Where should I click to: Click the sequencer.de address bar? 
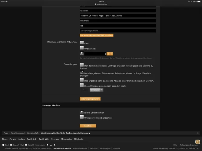pyautogui.click(x=101, y=4)
